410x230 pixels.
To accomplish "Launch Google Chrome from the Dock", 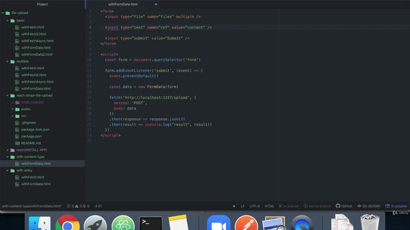I will pyautogui.click(x=67, y=223).
